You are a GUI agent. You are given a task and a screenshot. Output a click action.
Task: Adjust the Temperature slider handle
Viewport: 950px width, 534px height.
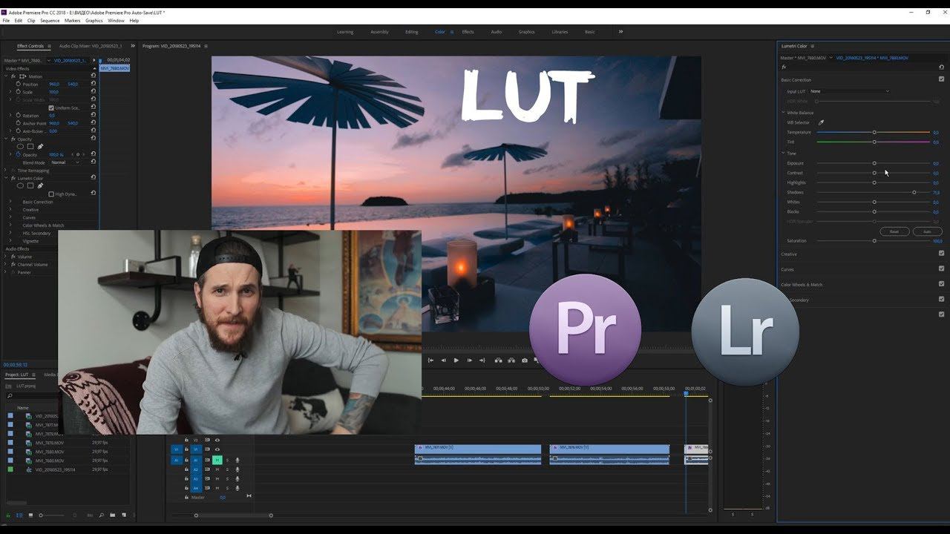pyautogui.click(x=874, y=132)
